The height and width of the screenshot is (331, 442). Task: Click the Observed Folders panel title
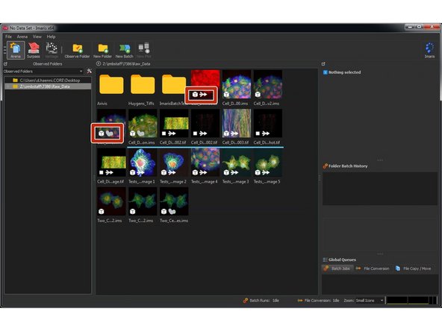pos(47,64)
